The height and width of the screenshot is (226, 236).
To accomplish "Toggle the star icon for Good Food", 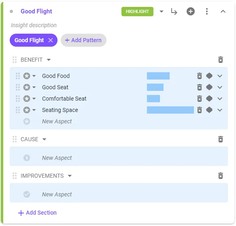I will pyautogui.click(x=27, y=76).
